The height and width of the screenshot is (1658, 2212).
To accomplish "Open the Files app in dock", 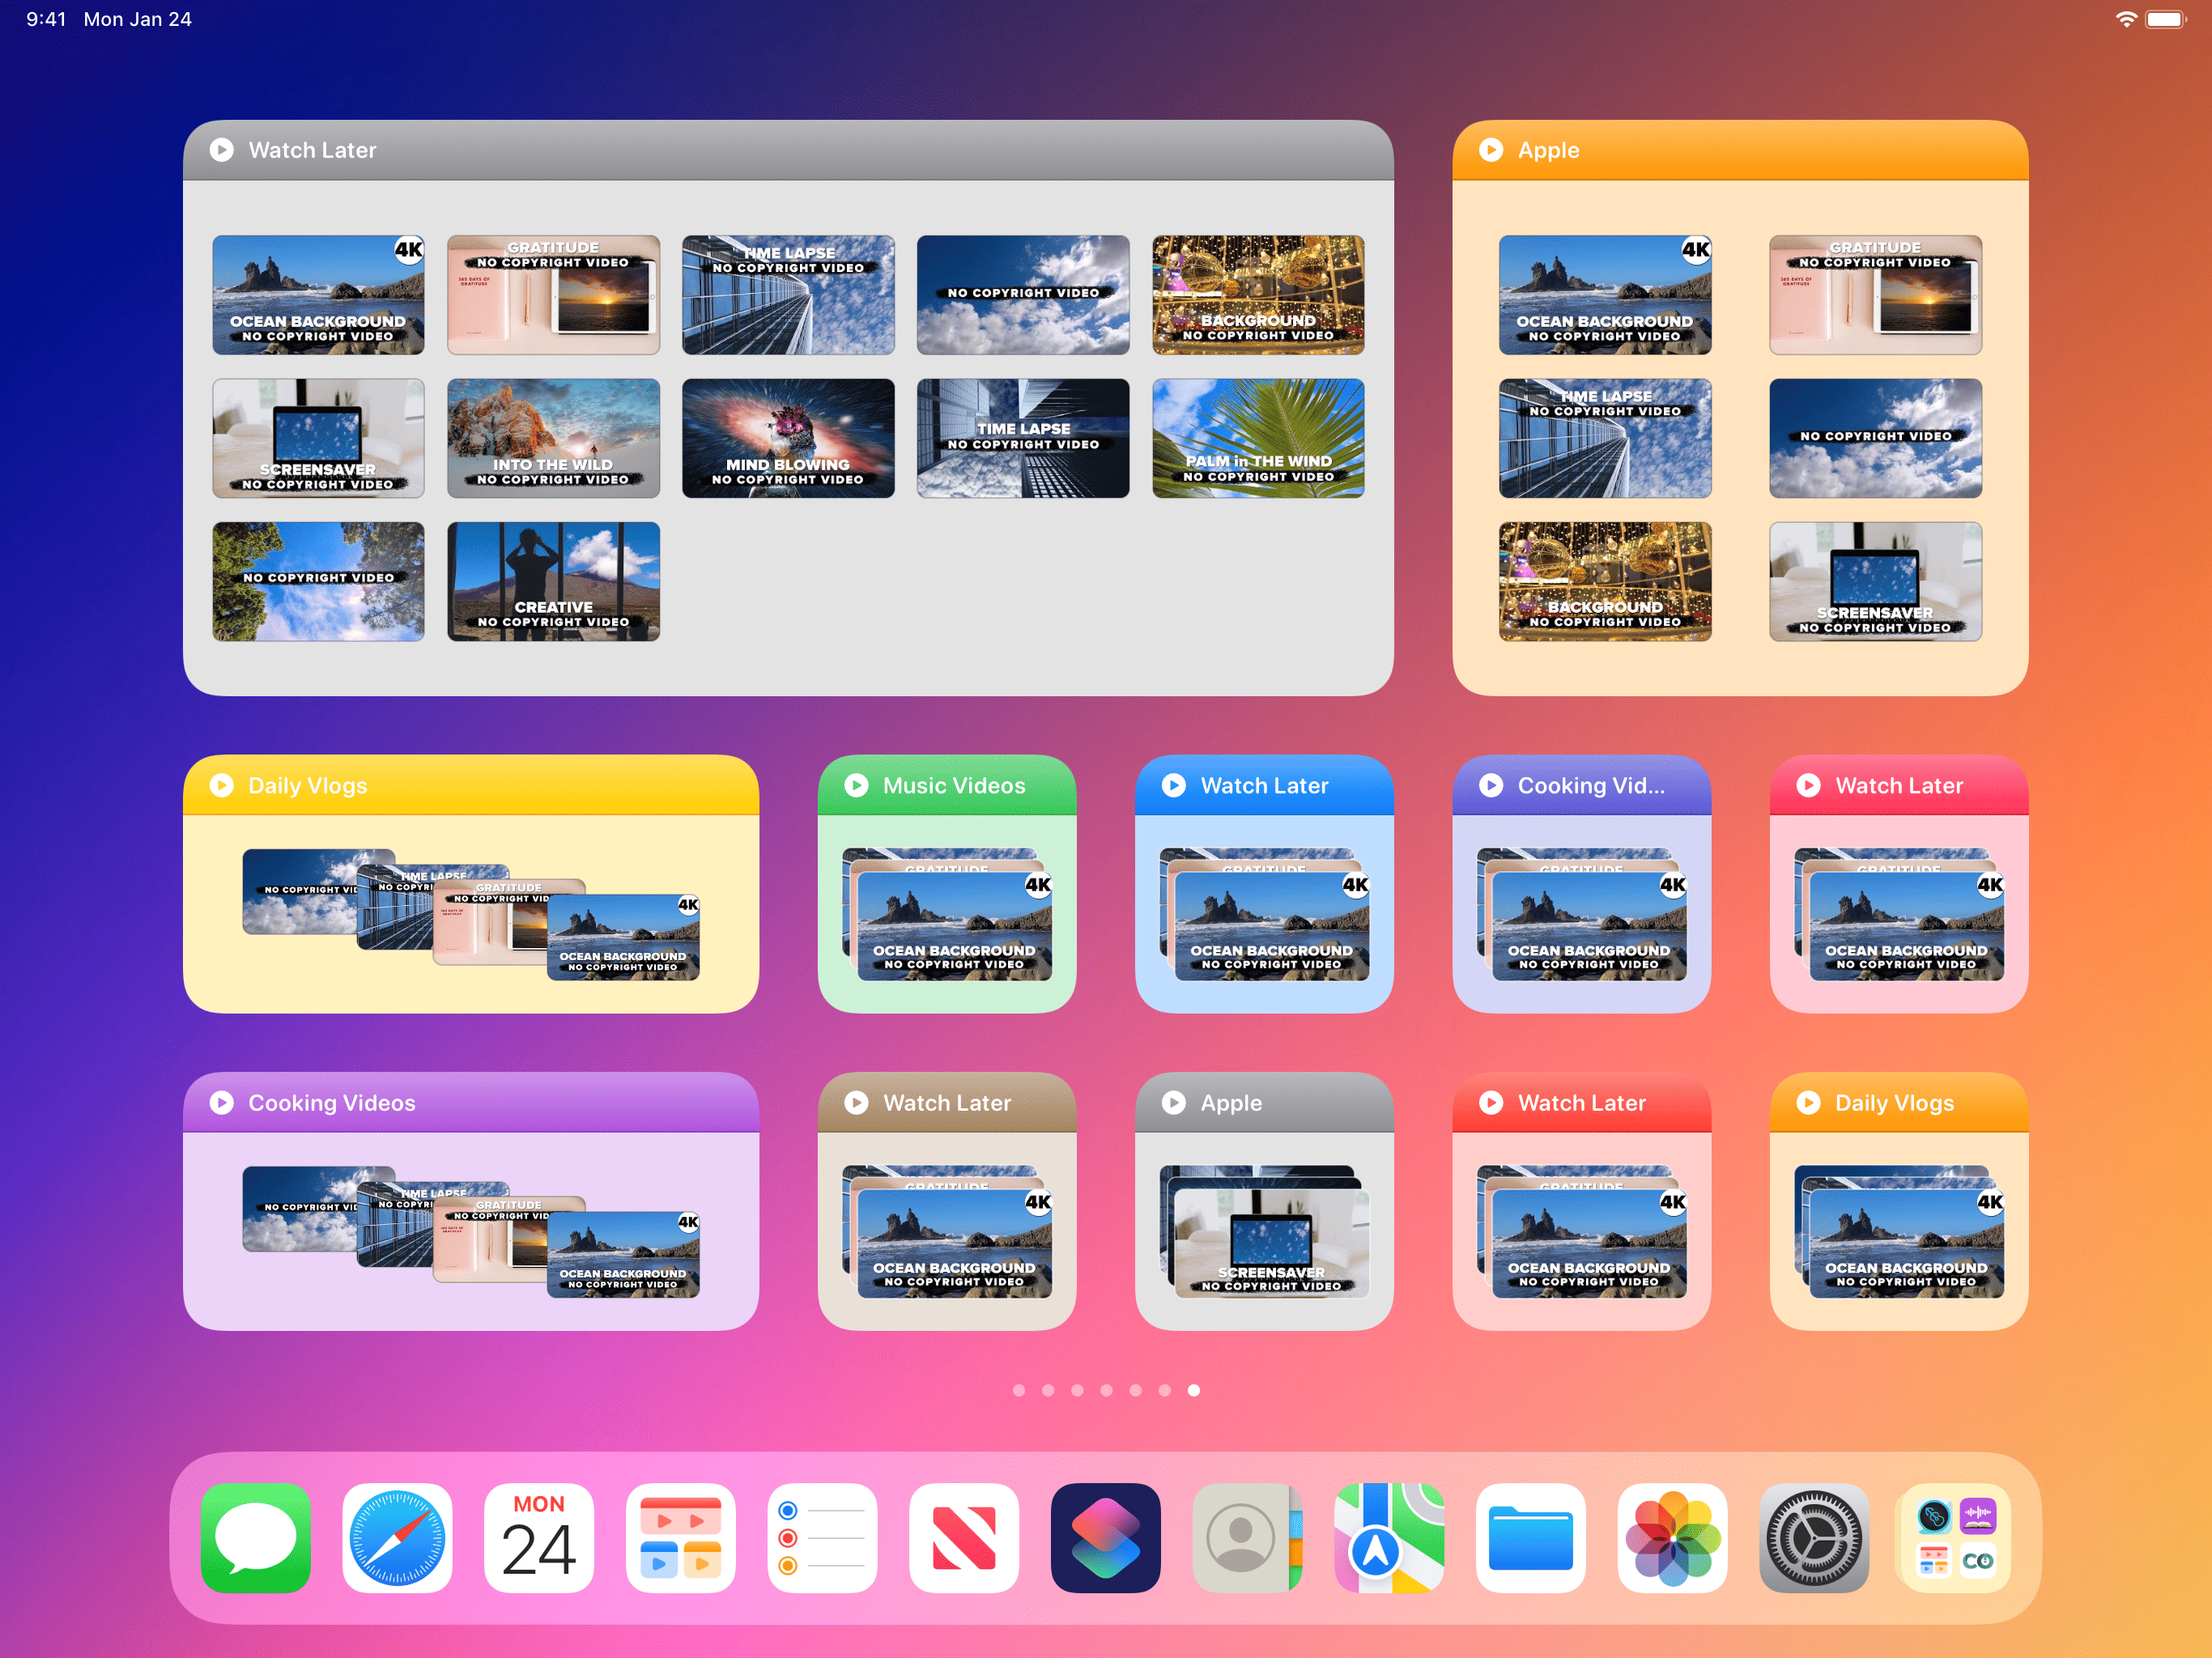I will tap(1530, 1537).
